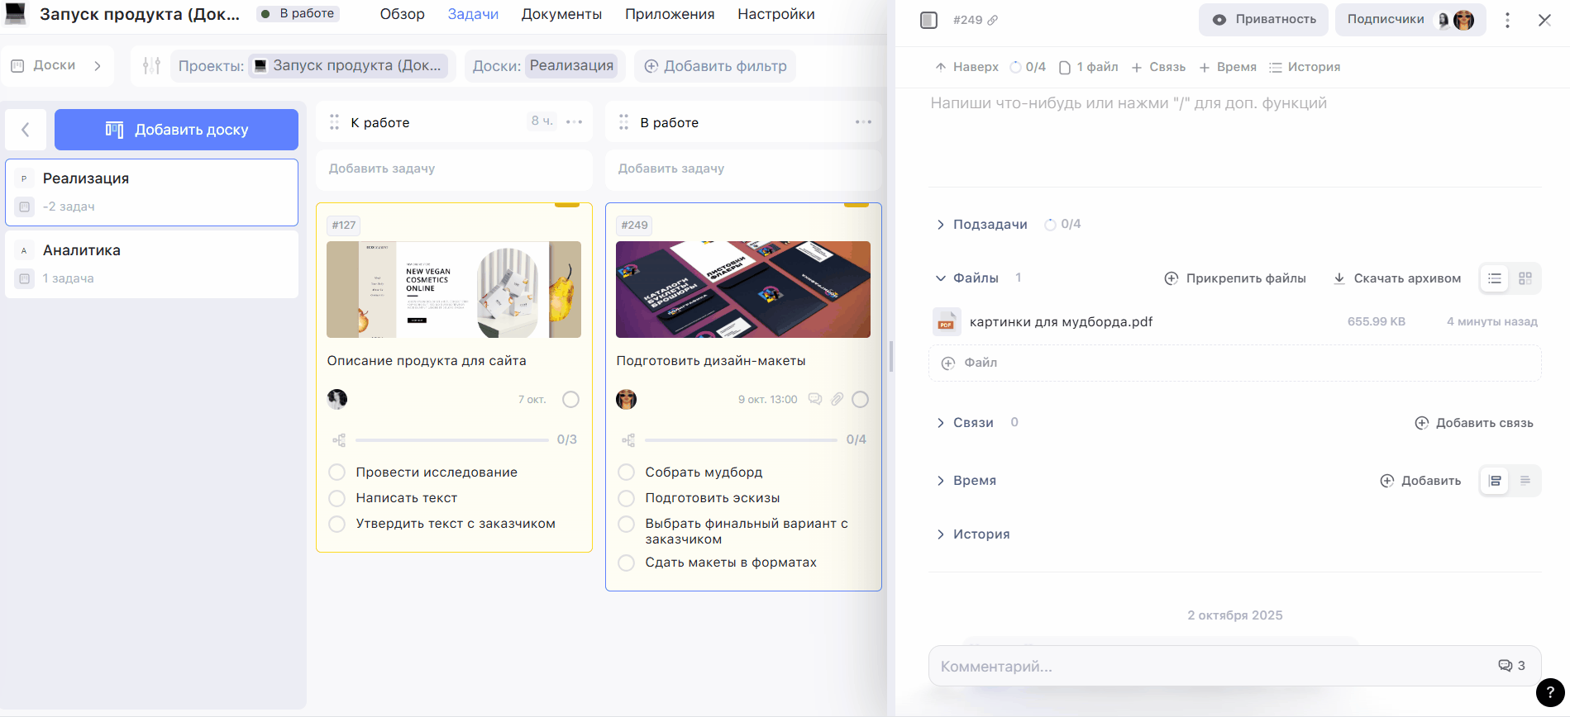Expand the История section
Screen dimensions: 1570x717
pos(940,534)
